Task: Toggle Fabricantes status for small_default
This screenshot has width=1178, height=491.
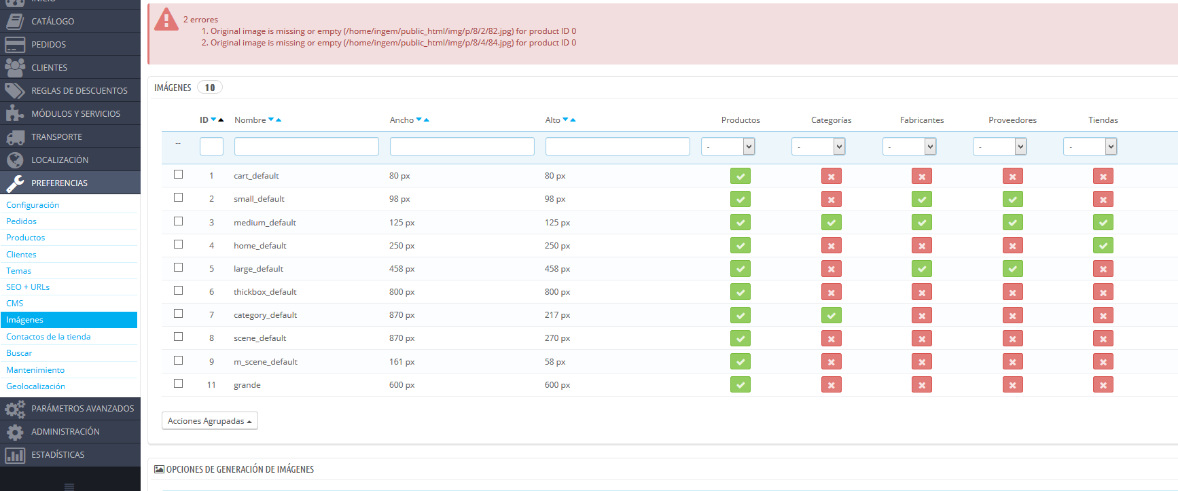Action: coord(922,199)
